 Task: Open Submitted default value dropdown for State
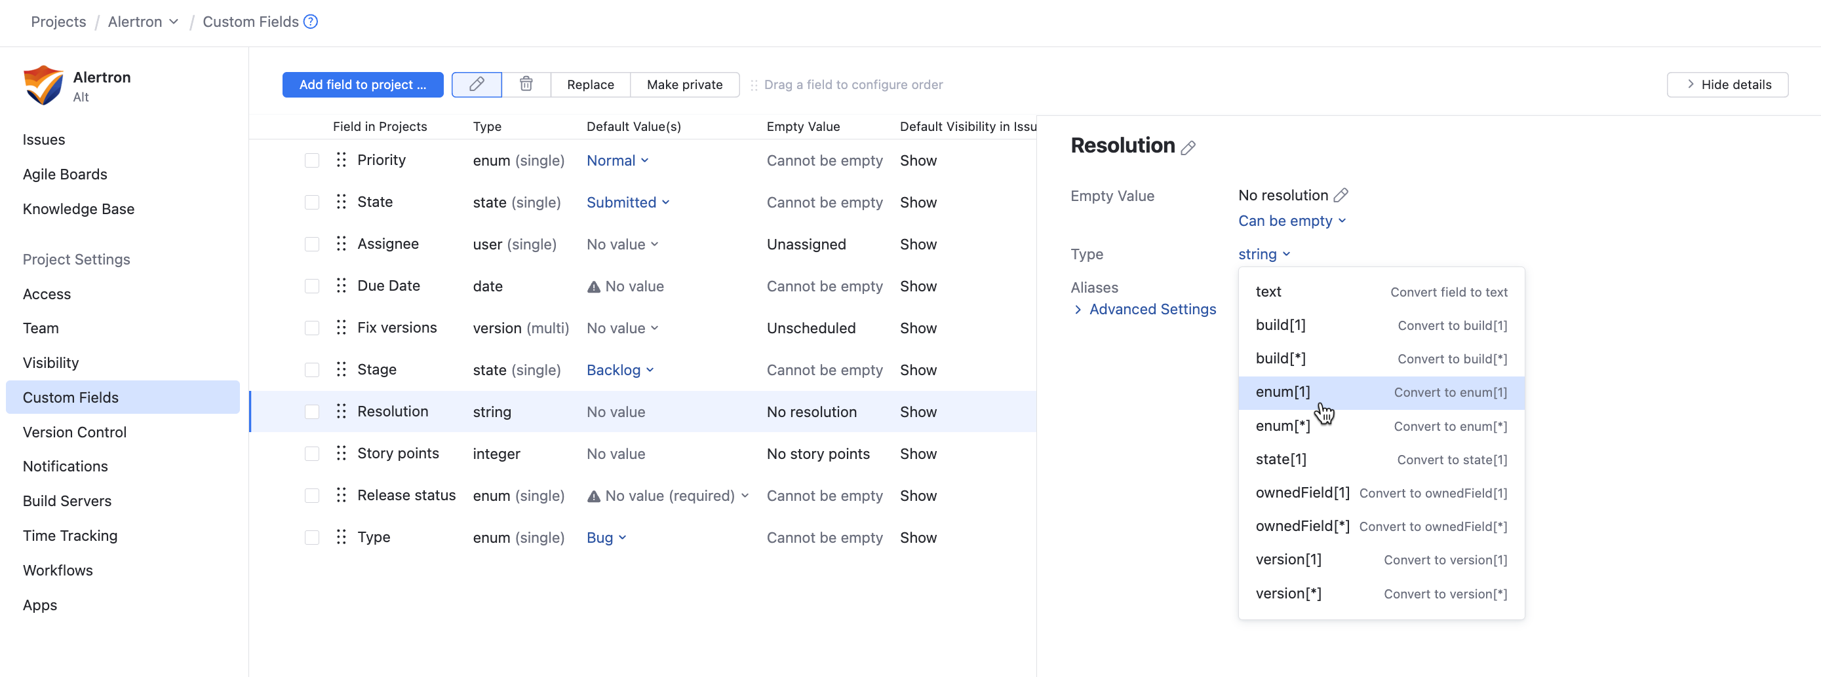[627, 202]
